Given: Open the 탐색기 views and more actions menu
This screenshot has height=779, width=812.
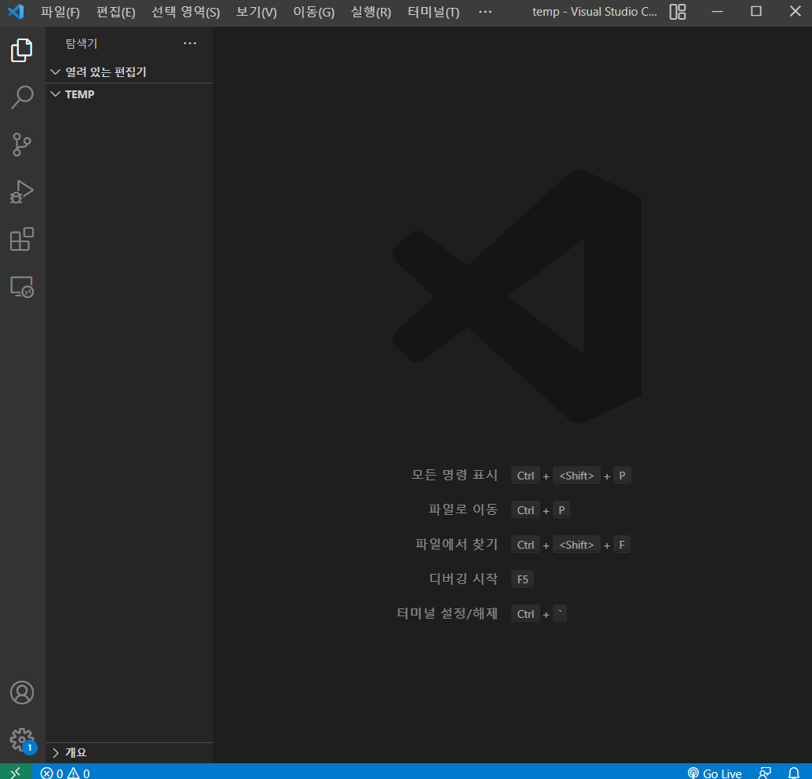Looking at the screenshot, I should point(190,43).
